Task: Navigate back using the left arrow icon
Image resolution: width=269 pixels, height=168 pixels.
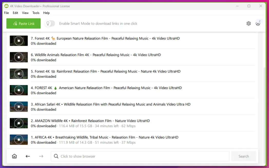Action: coord(28,156)
